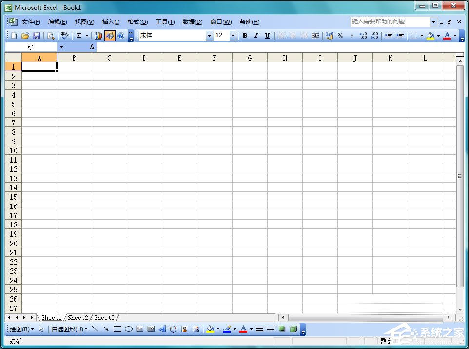Open the font name dropdown
The image size is (469, 349).
coord(210,35)
